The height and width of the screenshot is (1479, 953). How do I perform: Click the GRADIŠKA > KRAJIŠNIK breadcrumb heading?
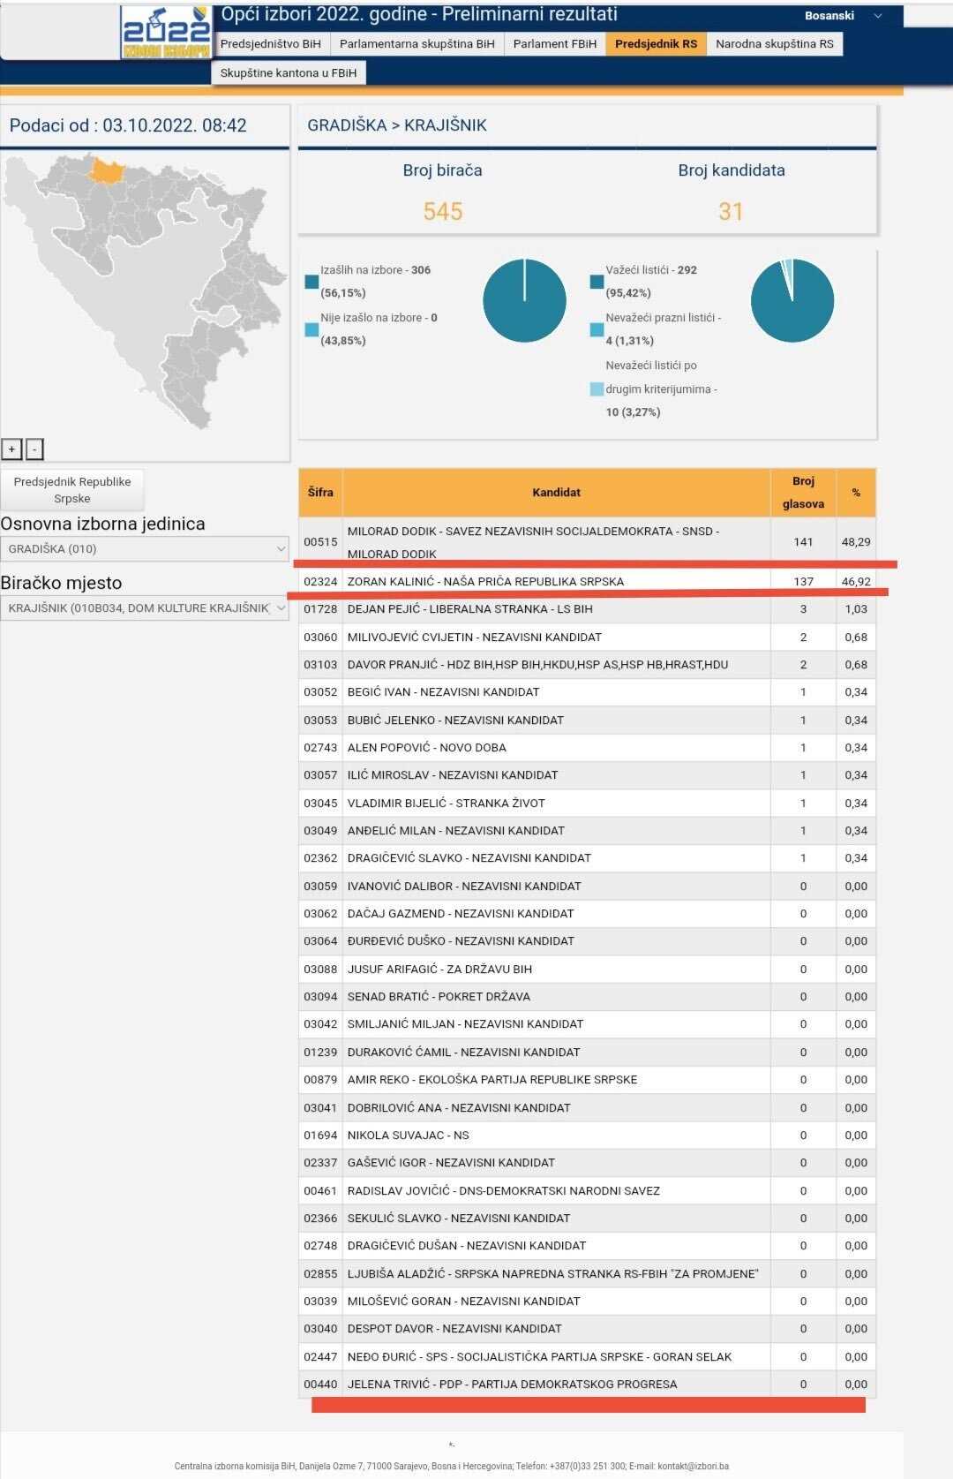coord(397,125)
